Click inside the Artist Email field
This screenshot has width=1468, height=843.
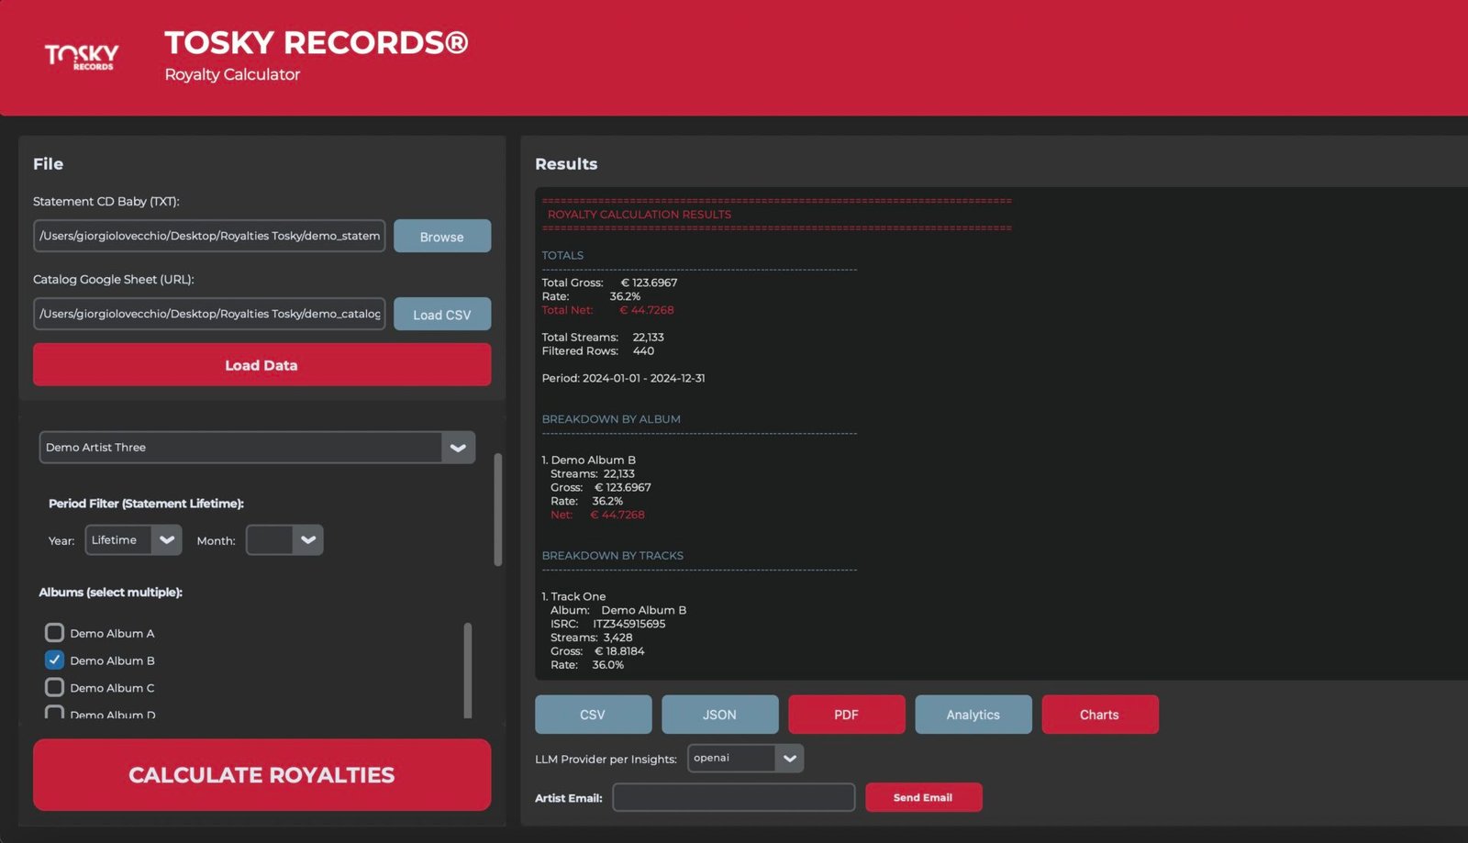[732, 797]
